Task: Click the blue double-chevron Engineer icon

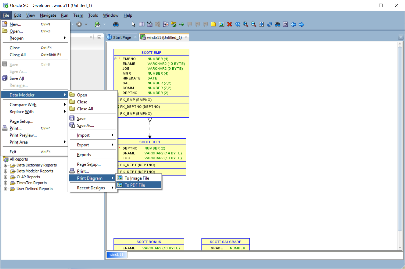Action: click(x=237, y=24)
